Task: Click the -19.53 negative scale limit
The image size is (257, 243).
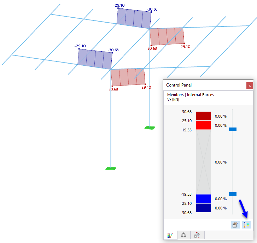Action: pyautogui.click(x=186, y=194)
